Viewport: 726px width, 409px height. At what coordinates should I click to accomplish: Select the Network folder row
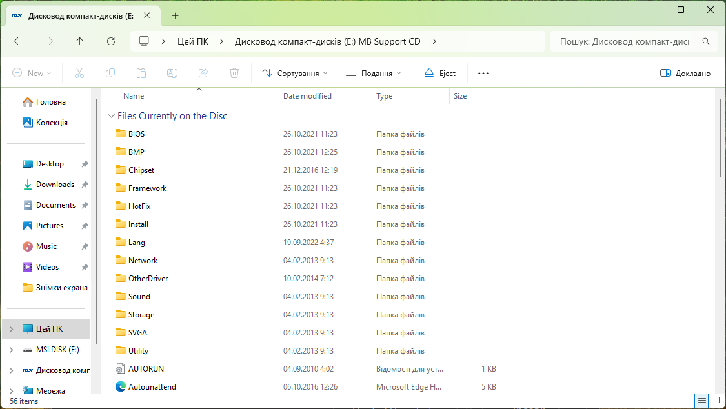306,261
